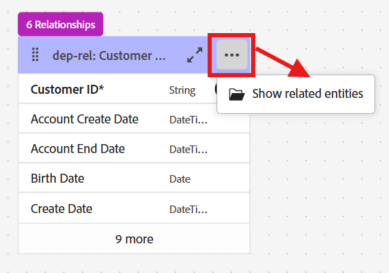
Task: Open the three-dots more options menu
Action: click(x=232, y=54)
